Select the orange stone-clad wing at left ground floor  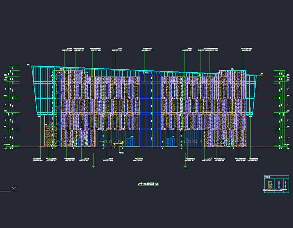coord(49,136)
